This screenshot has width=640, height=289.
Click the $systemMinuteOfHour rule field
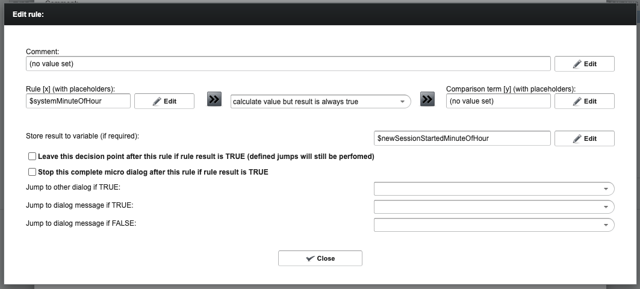click(78, 101)
